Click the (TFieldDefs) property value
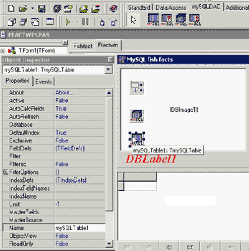Screen dimensions: 249x251 click(80, 148)
